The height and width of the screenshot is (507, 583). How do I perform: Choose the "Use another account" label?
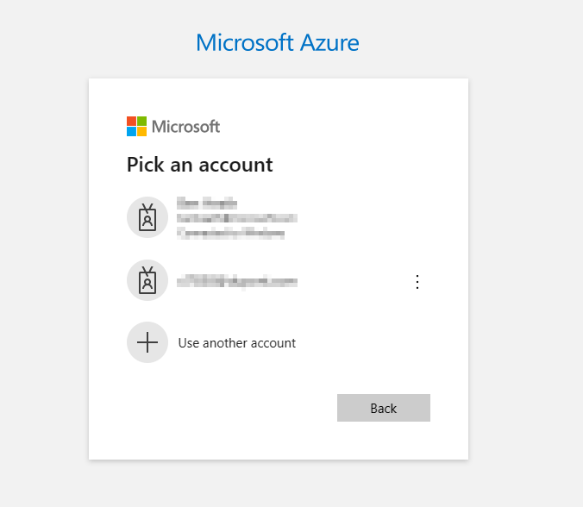237,343
